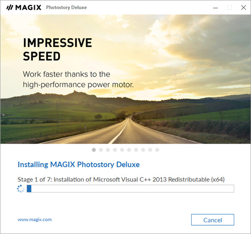Click the 'Stage 1 of 7' status text
This screenshot has width=251, height=234.
[121, 179]
